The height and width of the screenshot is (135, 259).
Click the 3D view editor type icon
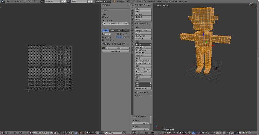pyautogui.click(x=134, y=133)
